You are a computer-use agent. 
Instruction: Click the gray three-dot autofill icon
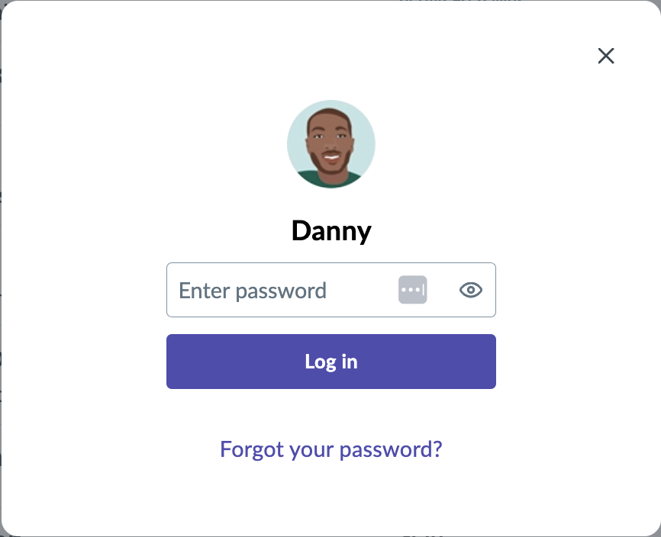pos(412,290)
